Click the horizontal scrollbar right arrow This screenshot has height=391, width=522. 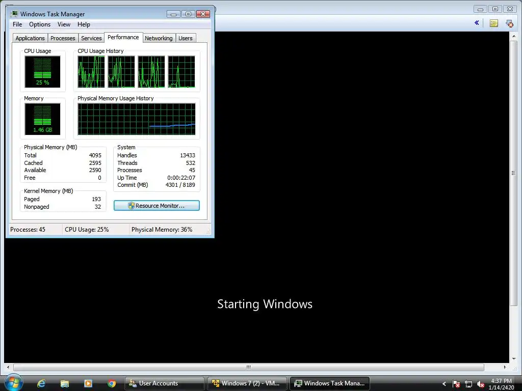tap(505, 367)
